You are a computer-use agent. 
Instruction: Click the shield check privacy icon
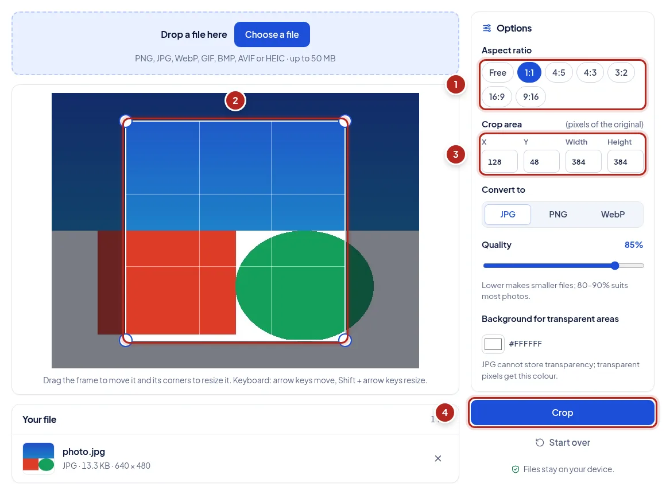point(515,469)
